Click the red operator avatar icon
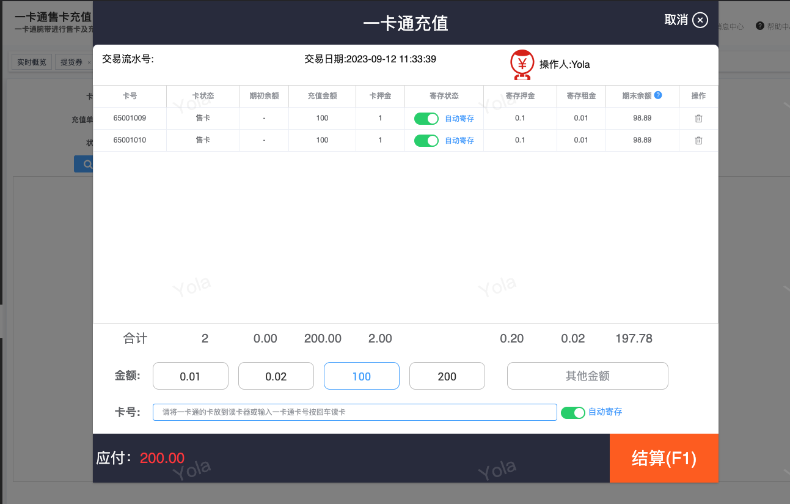 (522, 65)
